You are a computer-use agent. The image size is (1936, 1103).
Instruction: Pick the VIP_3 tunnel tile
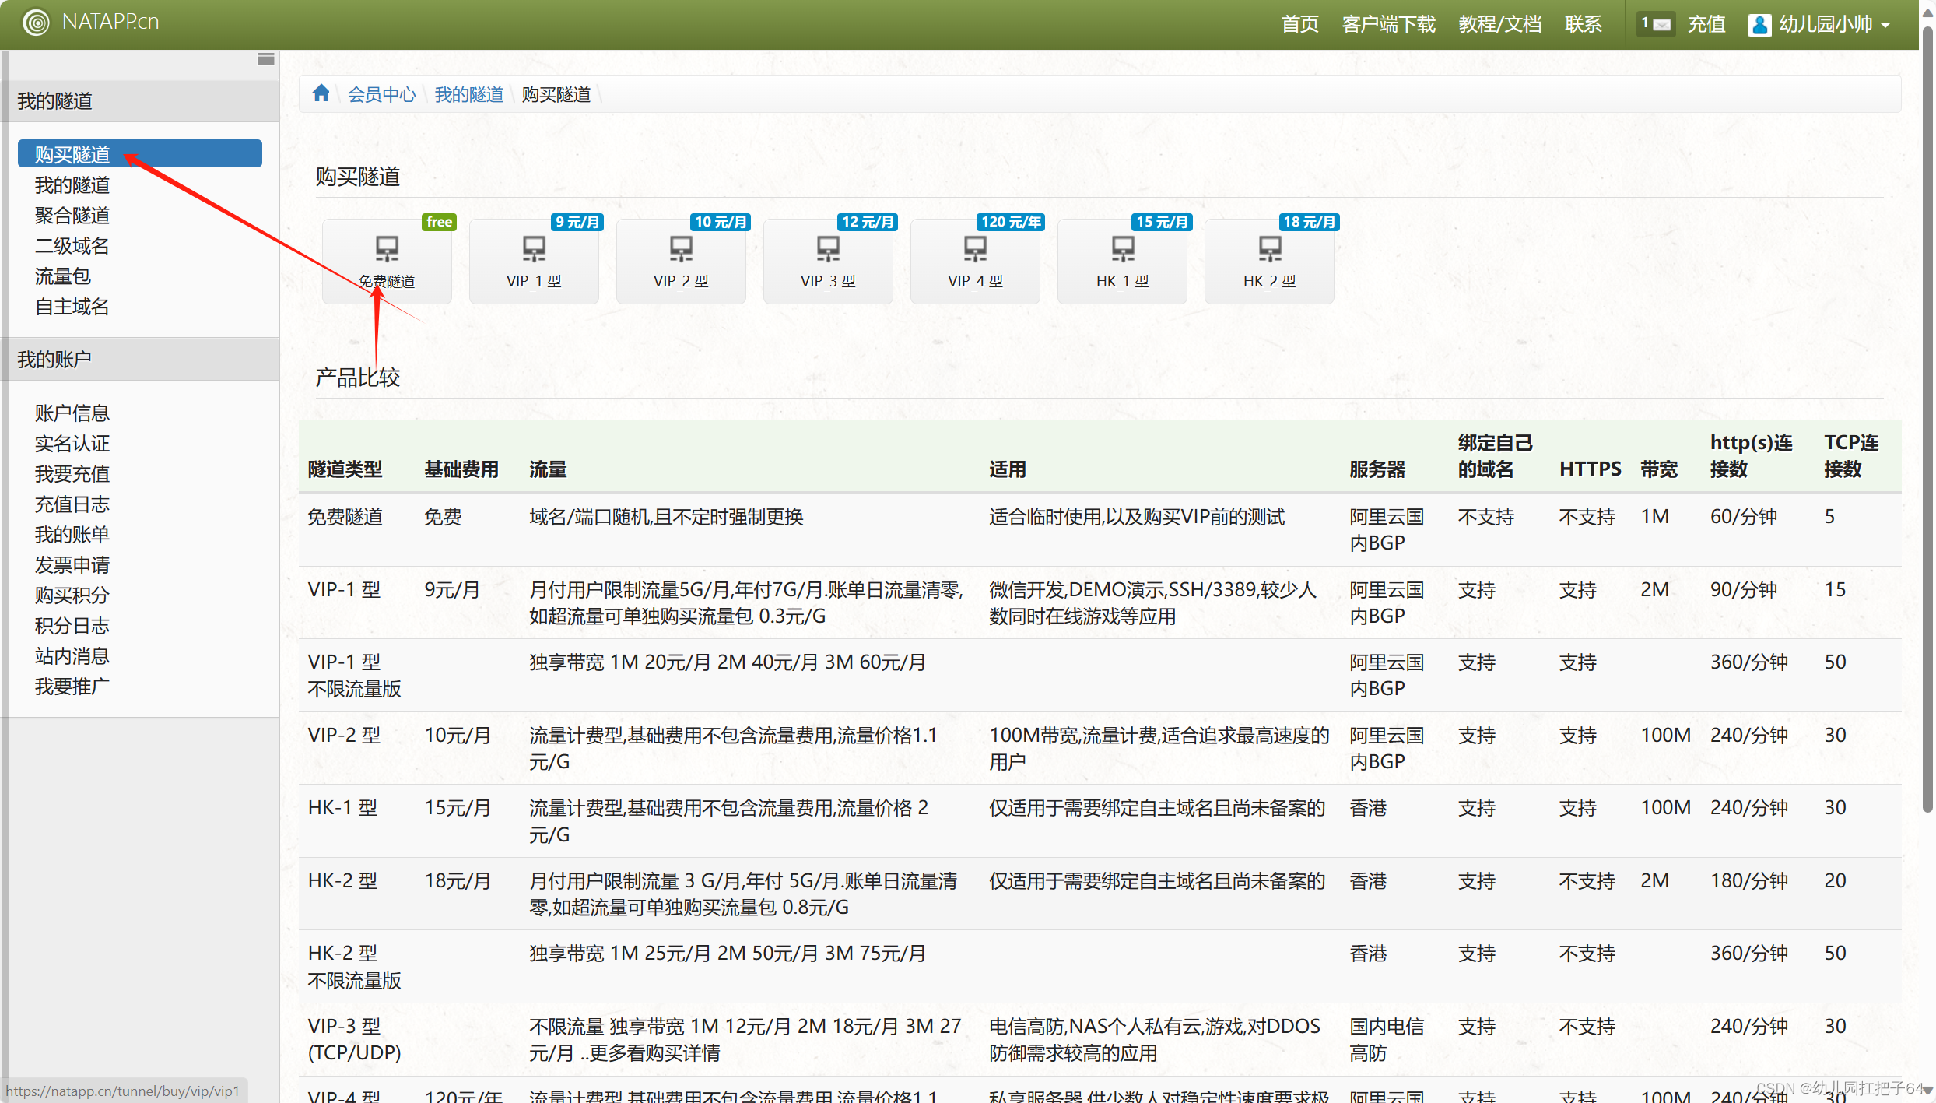click(828, 261)
